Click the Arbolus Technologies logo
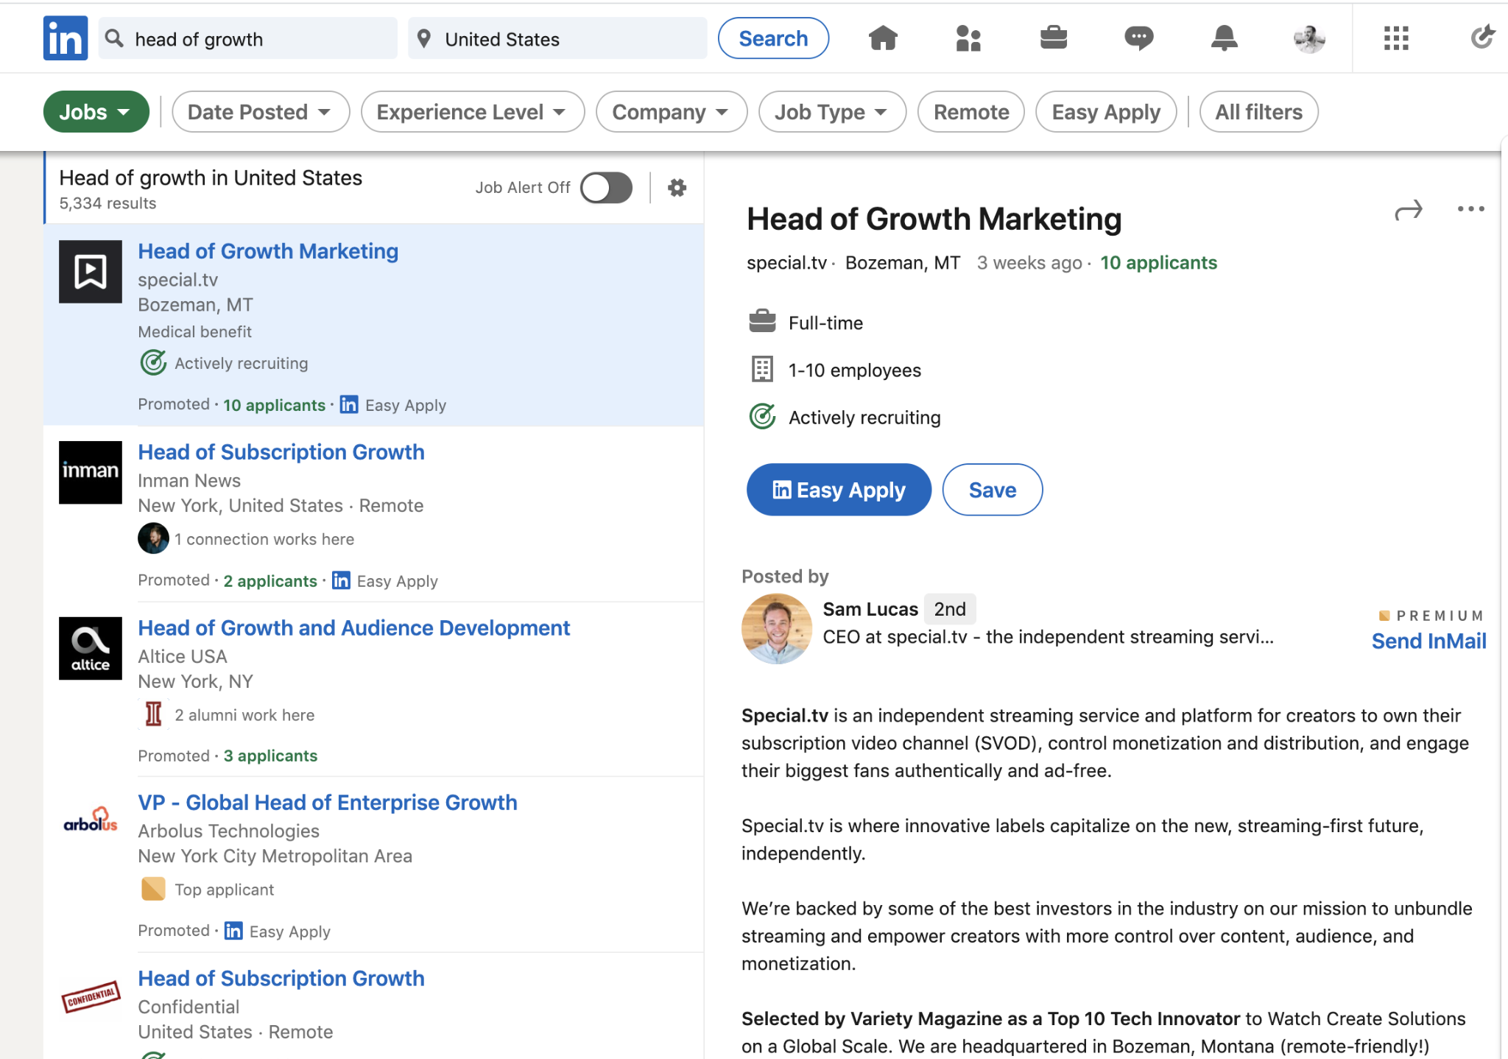Image resolution: width=1508 pixels, height=1059 pixels. 91,820
